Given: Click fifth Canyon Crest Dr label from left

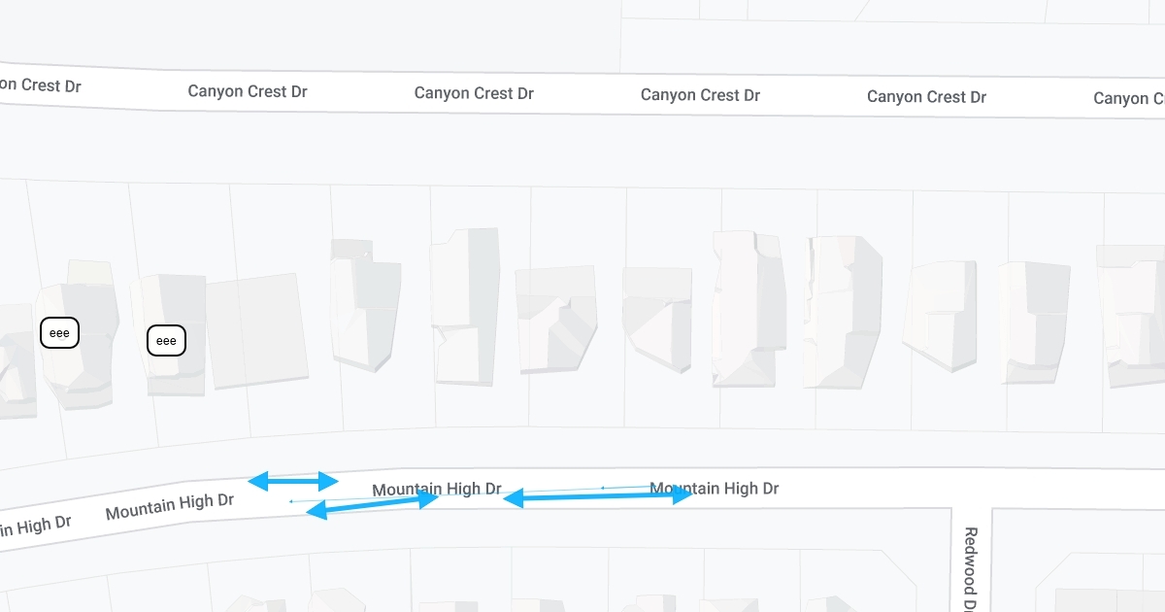Looking at the screenshot, I should pos(926,97).
